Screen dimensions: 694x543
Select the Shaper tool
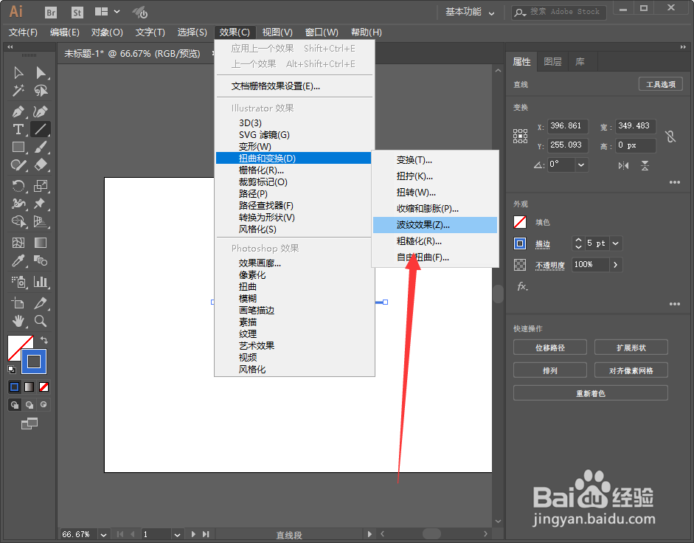coord(18,165)
